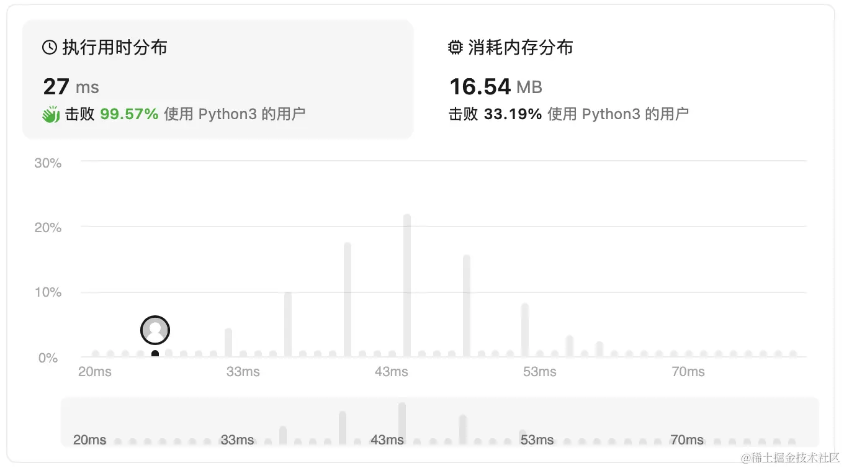
Task: Click the 33.19% memory percentage text
Action: point(513,114)
